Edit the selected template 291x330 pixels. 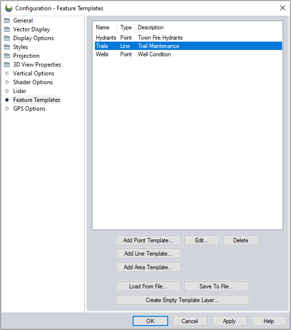tap(201, 240)
